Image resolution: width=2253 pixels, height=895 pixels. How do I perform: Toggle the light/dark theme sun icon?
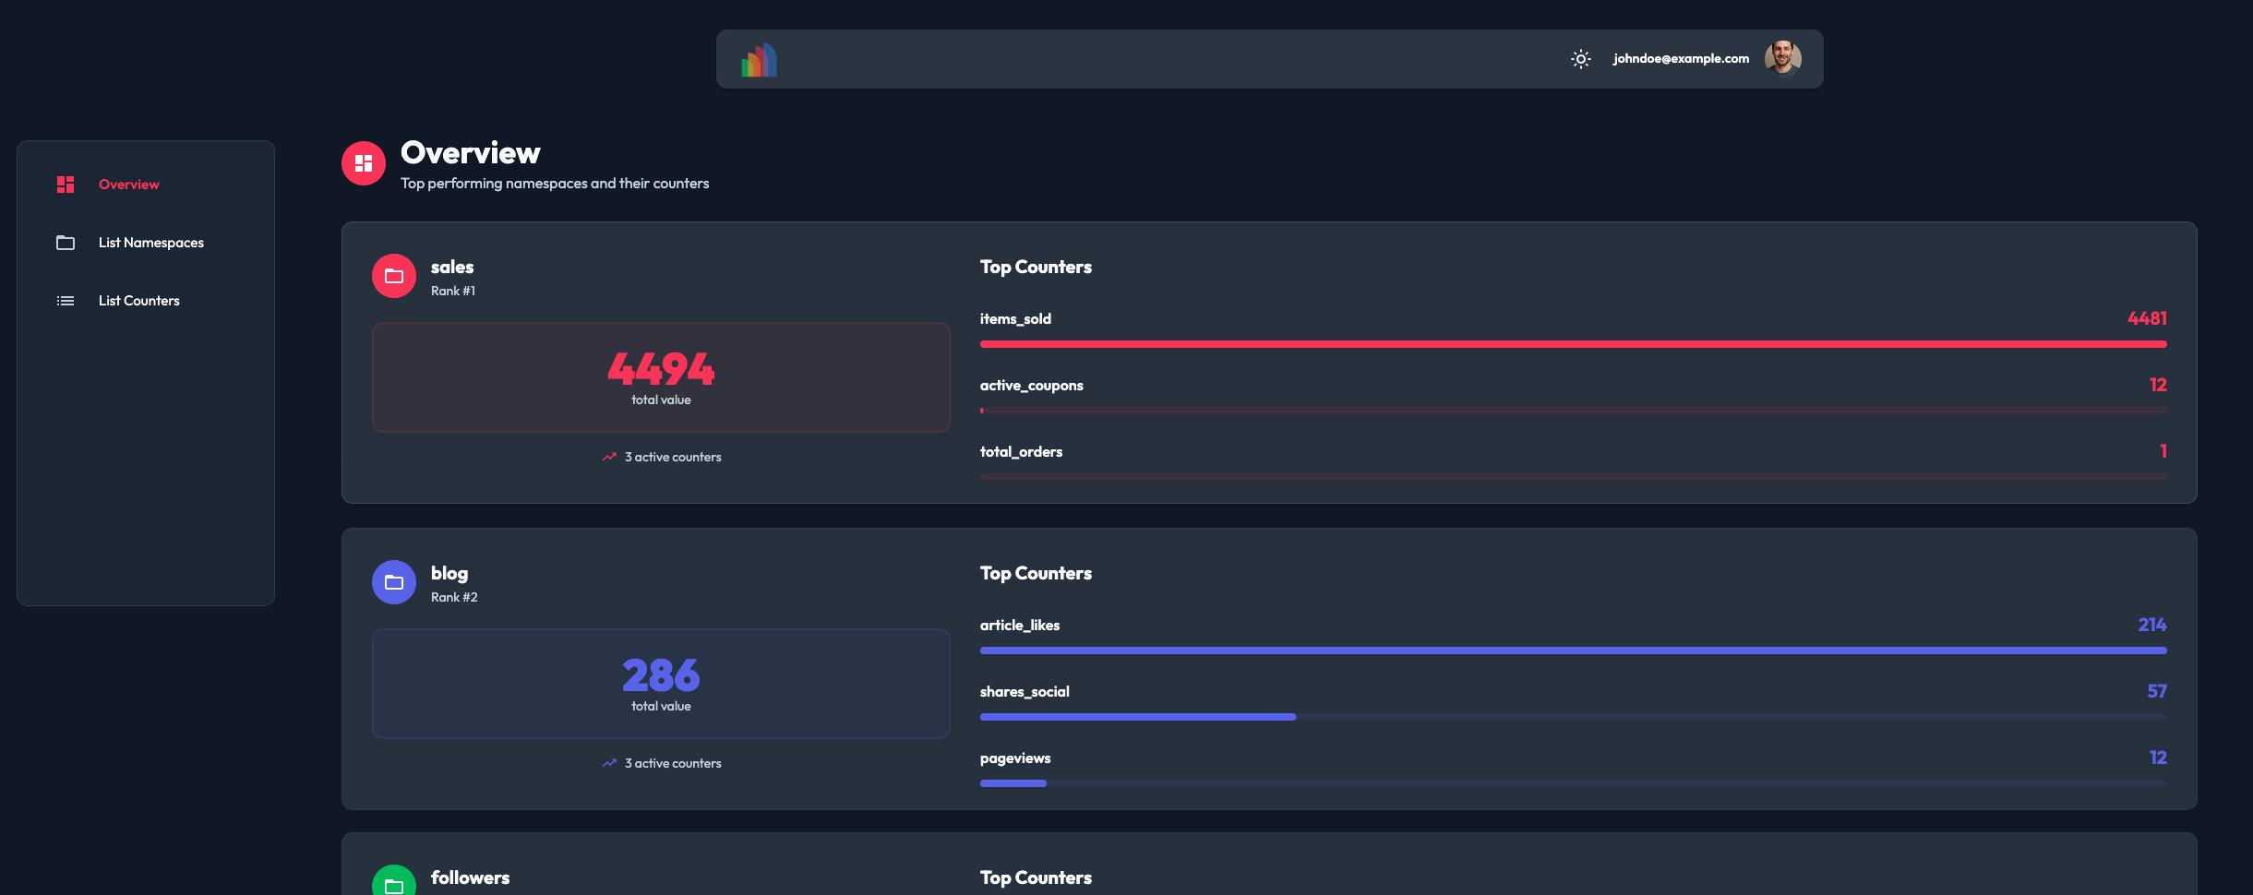click(x=1580, y=59)
